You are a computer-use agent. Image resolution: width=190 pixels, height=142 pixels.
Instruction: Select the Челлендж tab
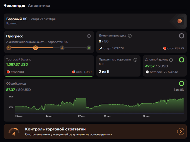(x=14, y=6)
